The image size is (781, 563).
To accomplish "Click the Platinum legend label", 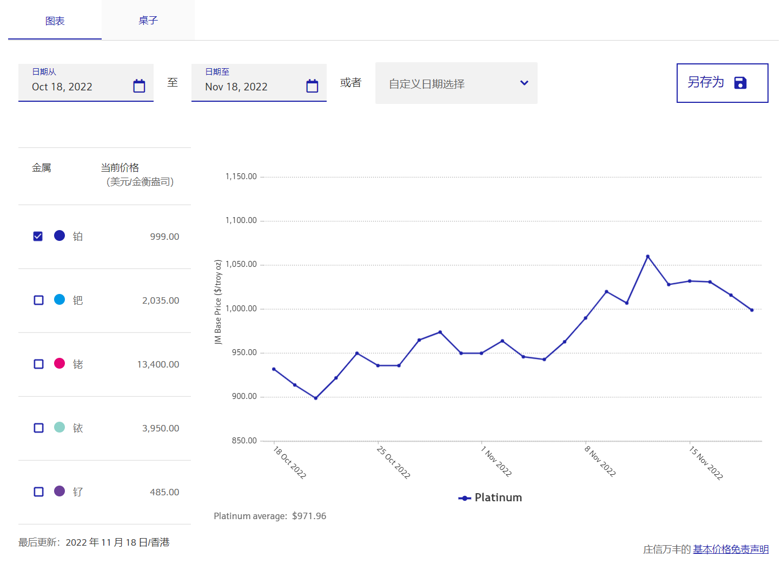I will coord(498,497).
